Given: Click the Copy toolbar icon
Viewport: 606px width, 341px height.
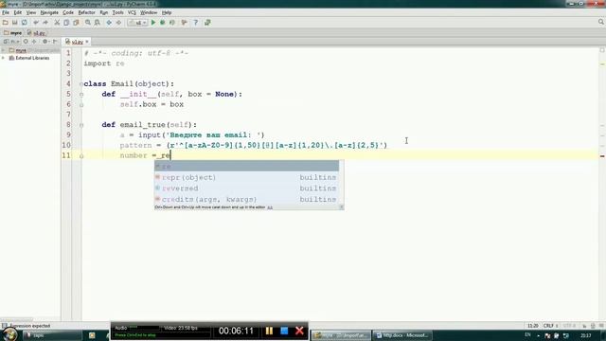Looking at the screenshot, I should (66, 23).
